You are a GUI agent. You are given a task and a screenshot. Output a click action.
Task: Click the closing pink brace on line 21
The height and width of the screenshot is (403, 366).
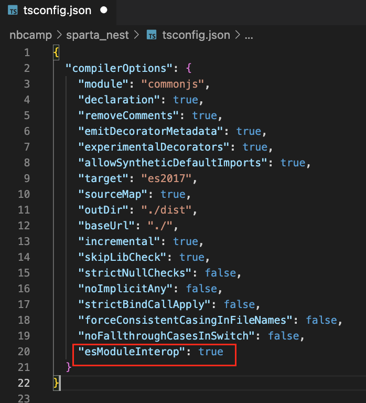69,367
